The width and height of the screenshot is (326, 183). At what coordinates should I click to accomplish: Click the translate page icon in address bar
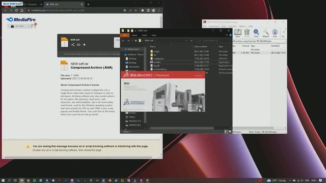point(124,10)
